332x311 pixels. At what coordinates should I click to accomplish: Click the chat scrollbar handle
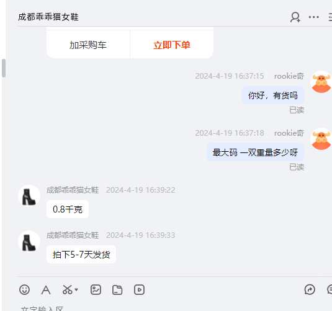pyautogui.click(x=4, y=68)
